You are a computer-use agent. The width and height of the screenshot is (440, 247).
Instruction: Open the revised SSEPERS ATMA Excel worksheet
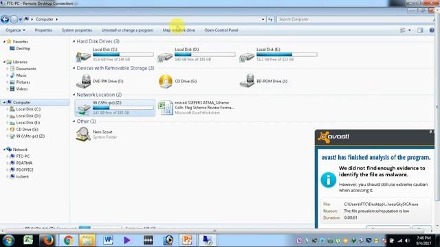pos(196,108)
